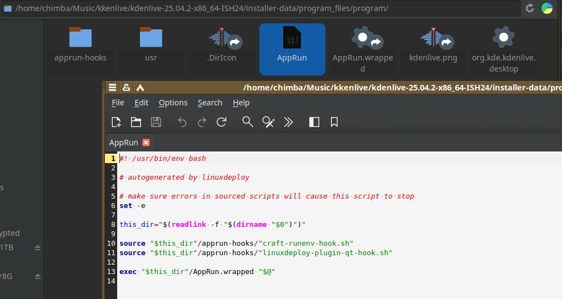Click line number 1 in the gutter
This screenshot has width=562, height=299.
point(113,158)
